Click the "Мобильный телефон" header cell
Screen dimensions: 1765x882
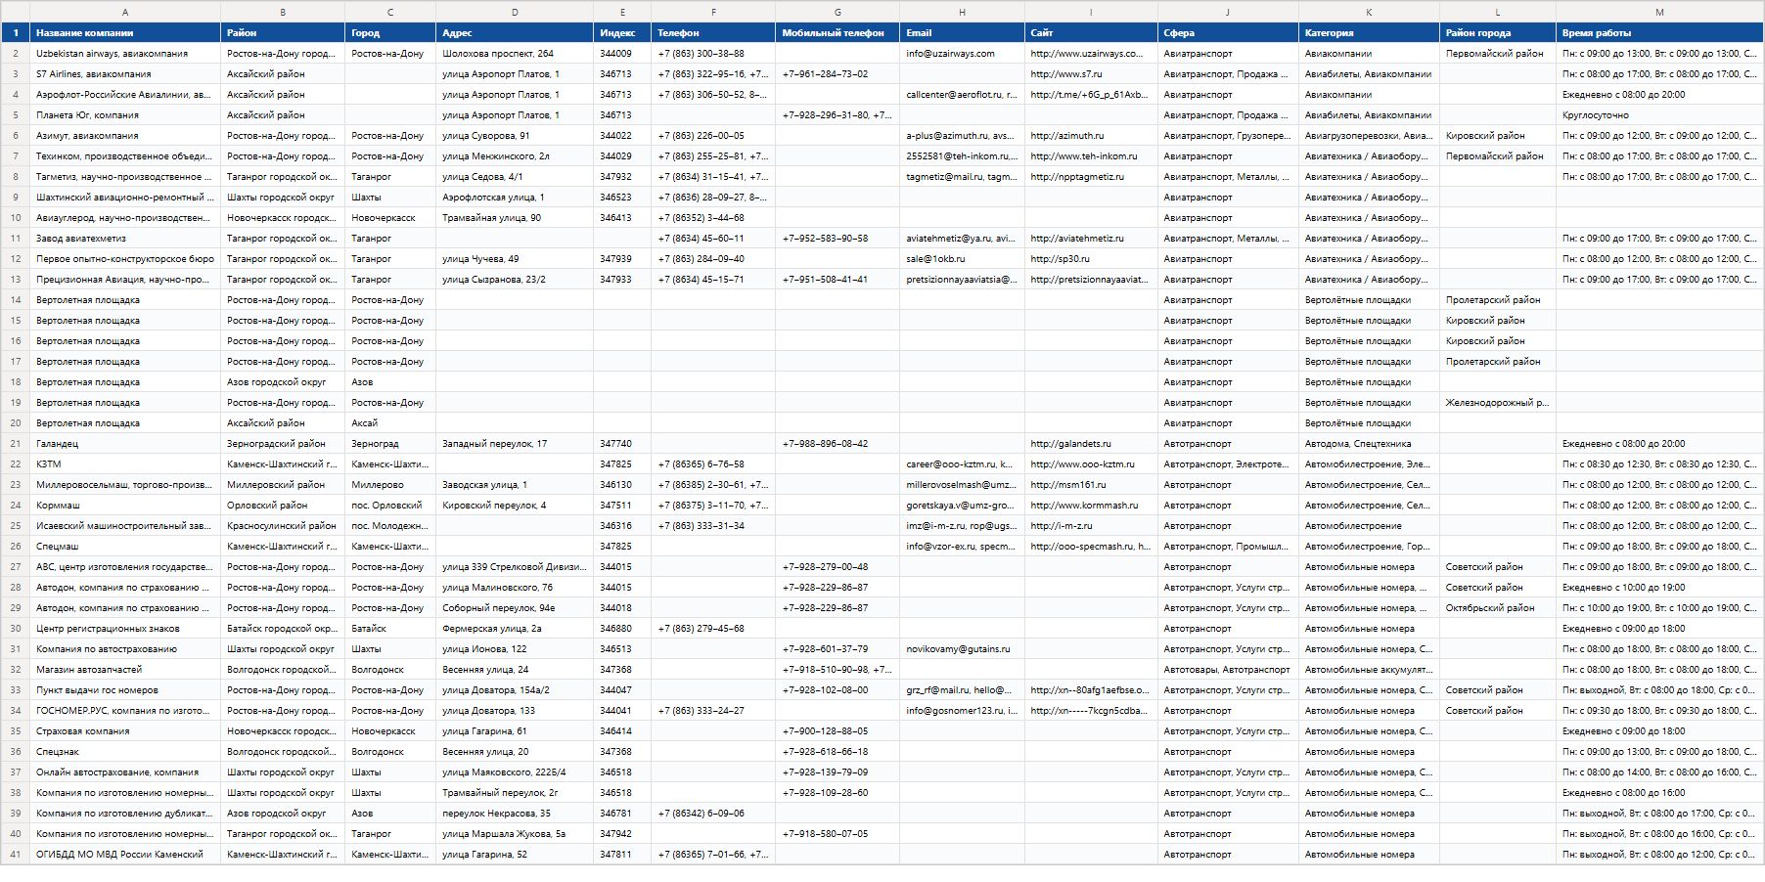click(x=837, y=32)
